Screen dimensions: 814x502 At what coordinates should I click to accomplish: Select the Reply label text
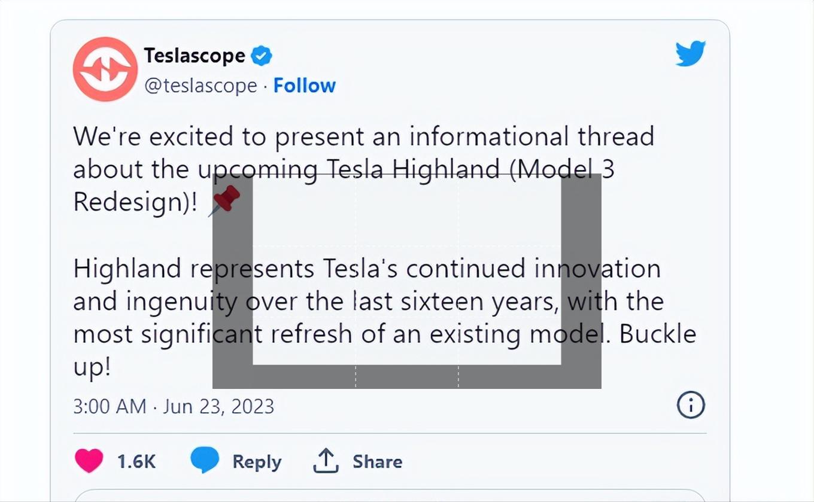coord(257,461)
